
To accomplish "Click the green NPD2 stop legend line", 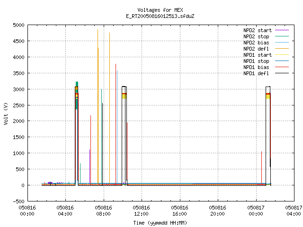I will click(x=282, y=36).
